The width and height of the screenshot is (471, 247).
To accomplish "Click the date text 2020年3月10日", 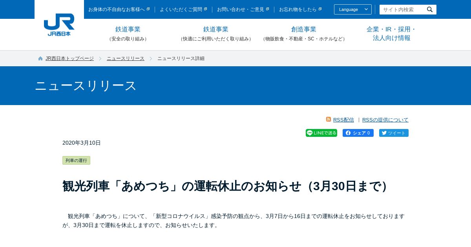I will click(x=82, y=143).
